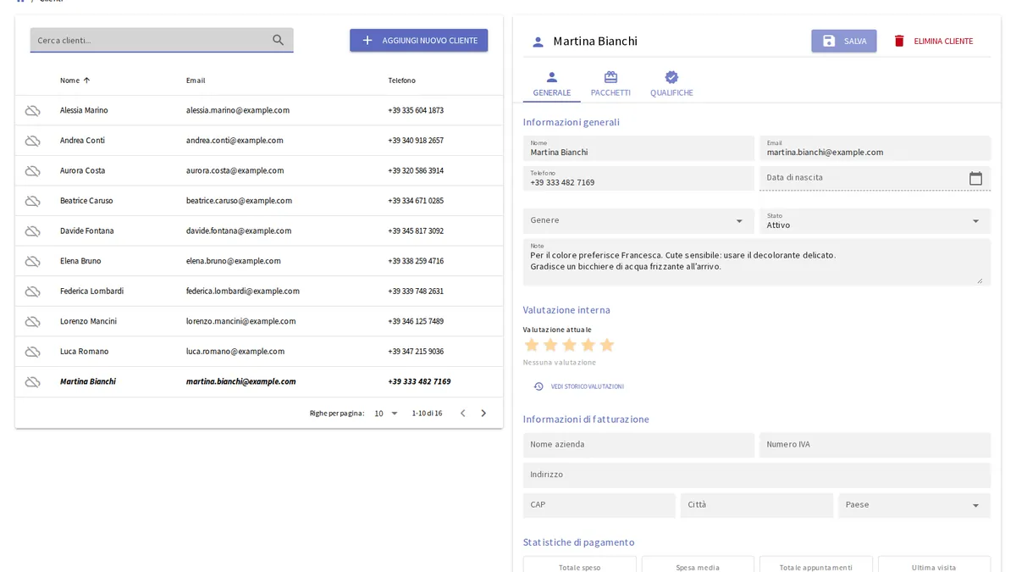
Task: Click the CAP field
Action: pyautogui.click(x=599, y=505)
